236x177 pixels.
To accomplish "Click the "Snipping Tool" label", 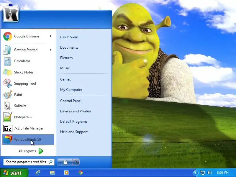I will 25,83.
